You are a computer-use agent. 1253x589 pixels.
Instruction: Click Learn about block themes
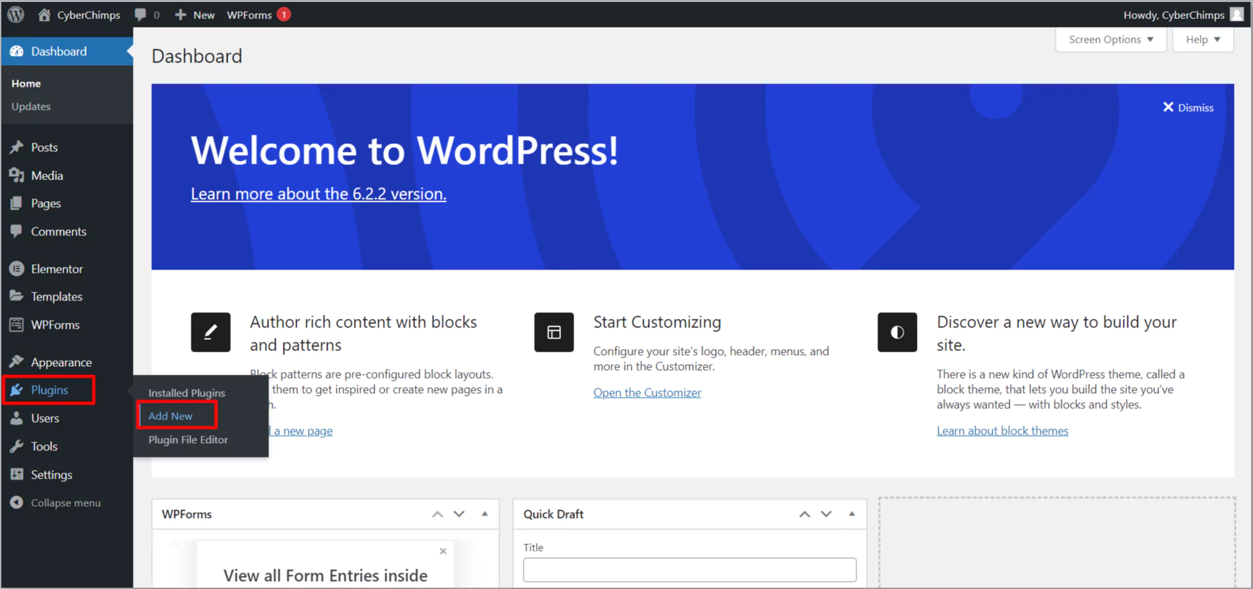tap(1002, 431)
